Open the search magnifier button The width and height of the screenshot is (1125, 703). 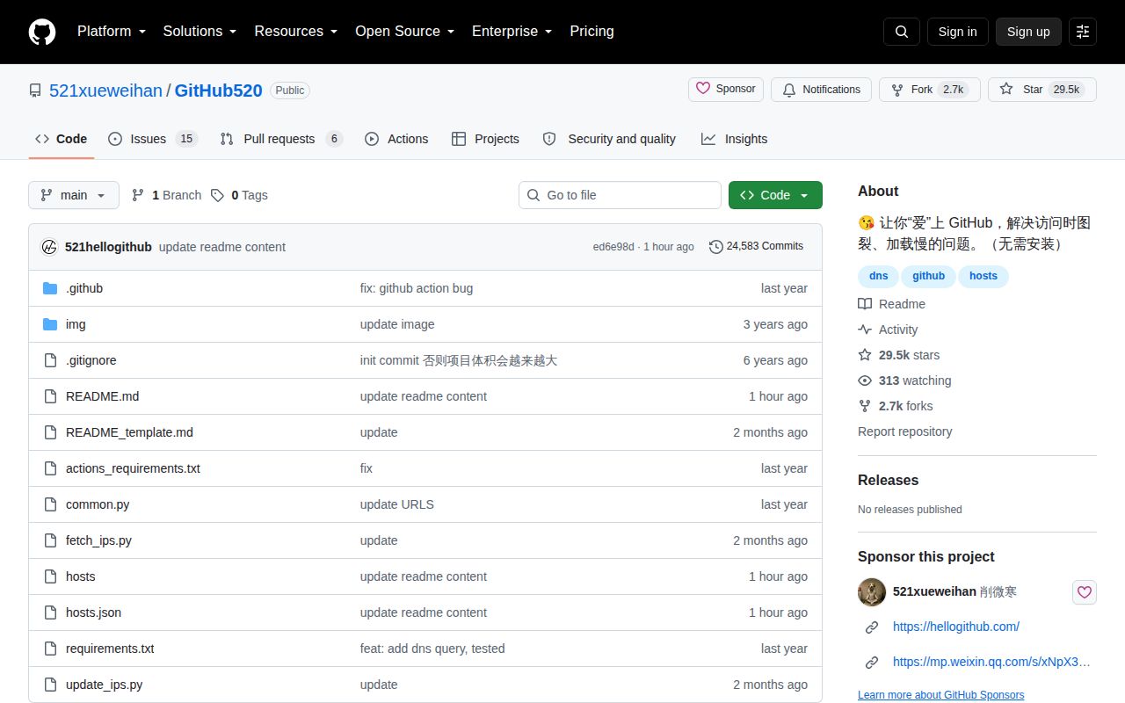[902, 32]
